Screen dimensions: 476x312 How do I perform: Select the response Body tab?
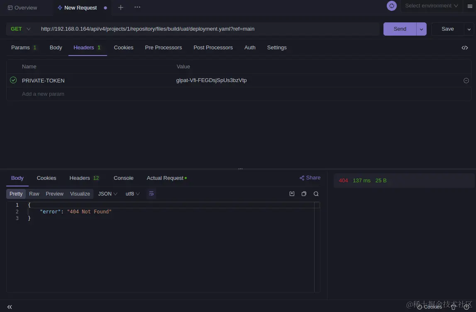[x=17, y=178]
